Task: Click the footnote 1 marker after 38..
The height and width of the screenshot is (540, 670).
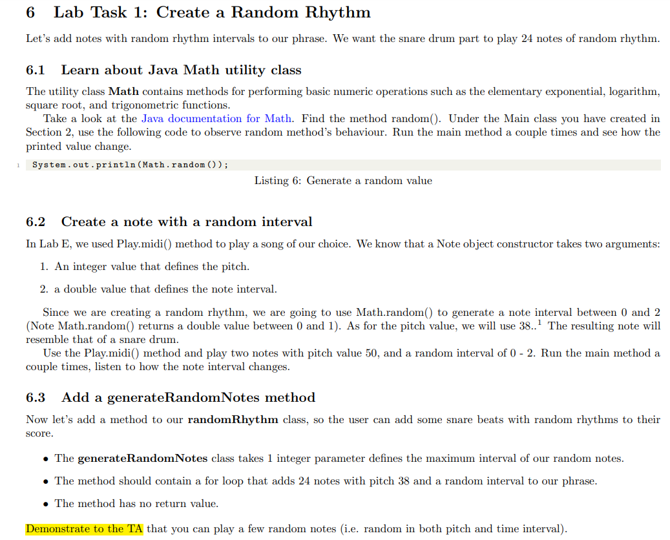Action: pyautogui.click(x=539, y=322)
